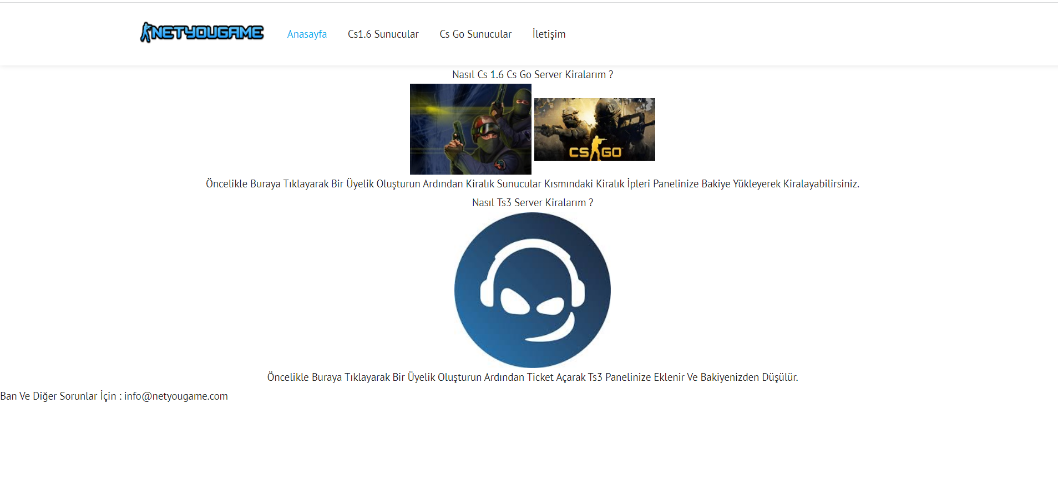Open Cs Go Sunucular menu item
1058x500 pixels.
475,34
